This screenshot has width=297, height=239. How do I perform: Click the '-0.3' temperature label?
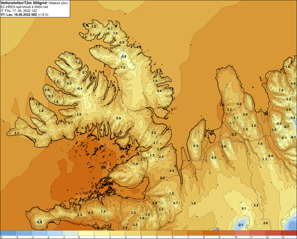(x=279, y=124)
